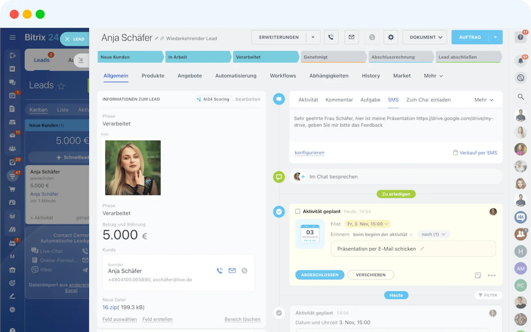This screenshot has height=332, width=531.
Task: Click the Verkauf per SMS link
Action: pyautogui.click(x=475, y=153)
